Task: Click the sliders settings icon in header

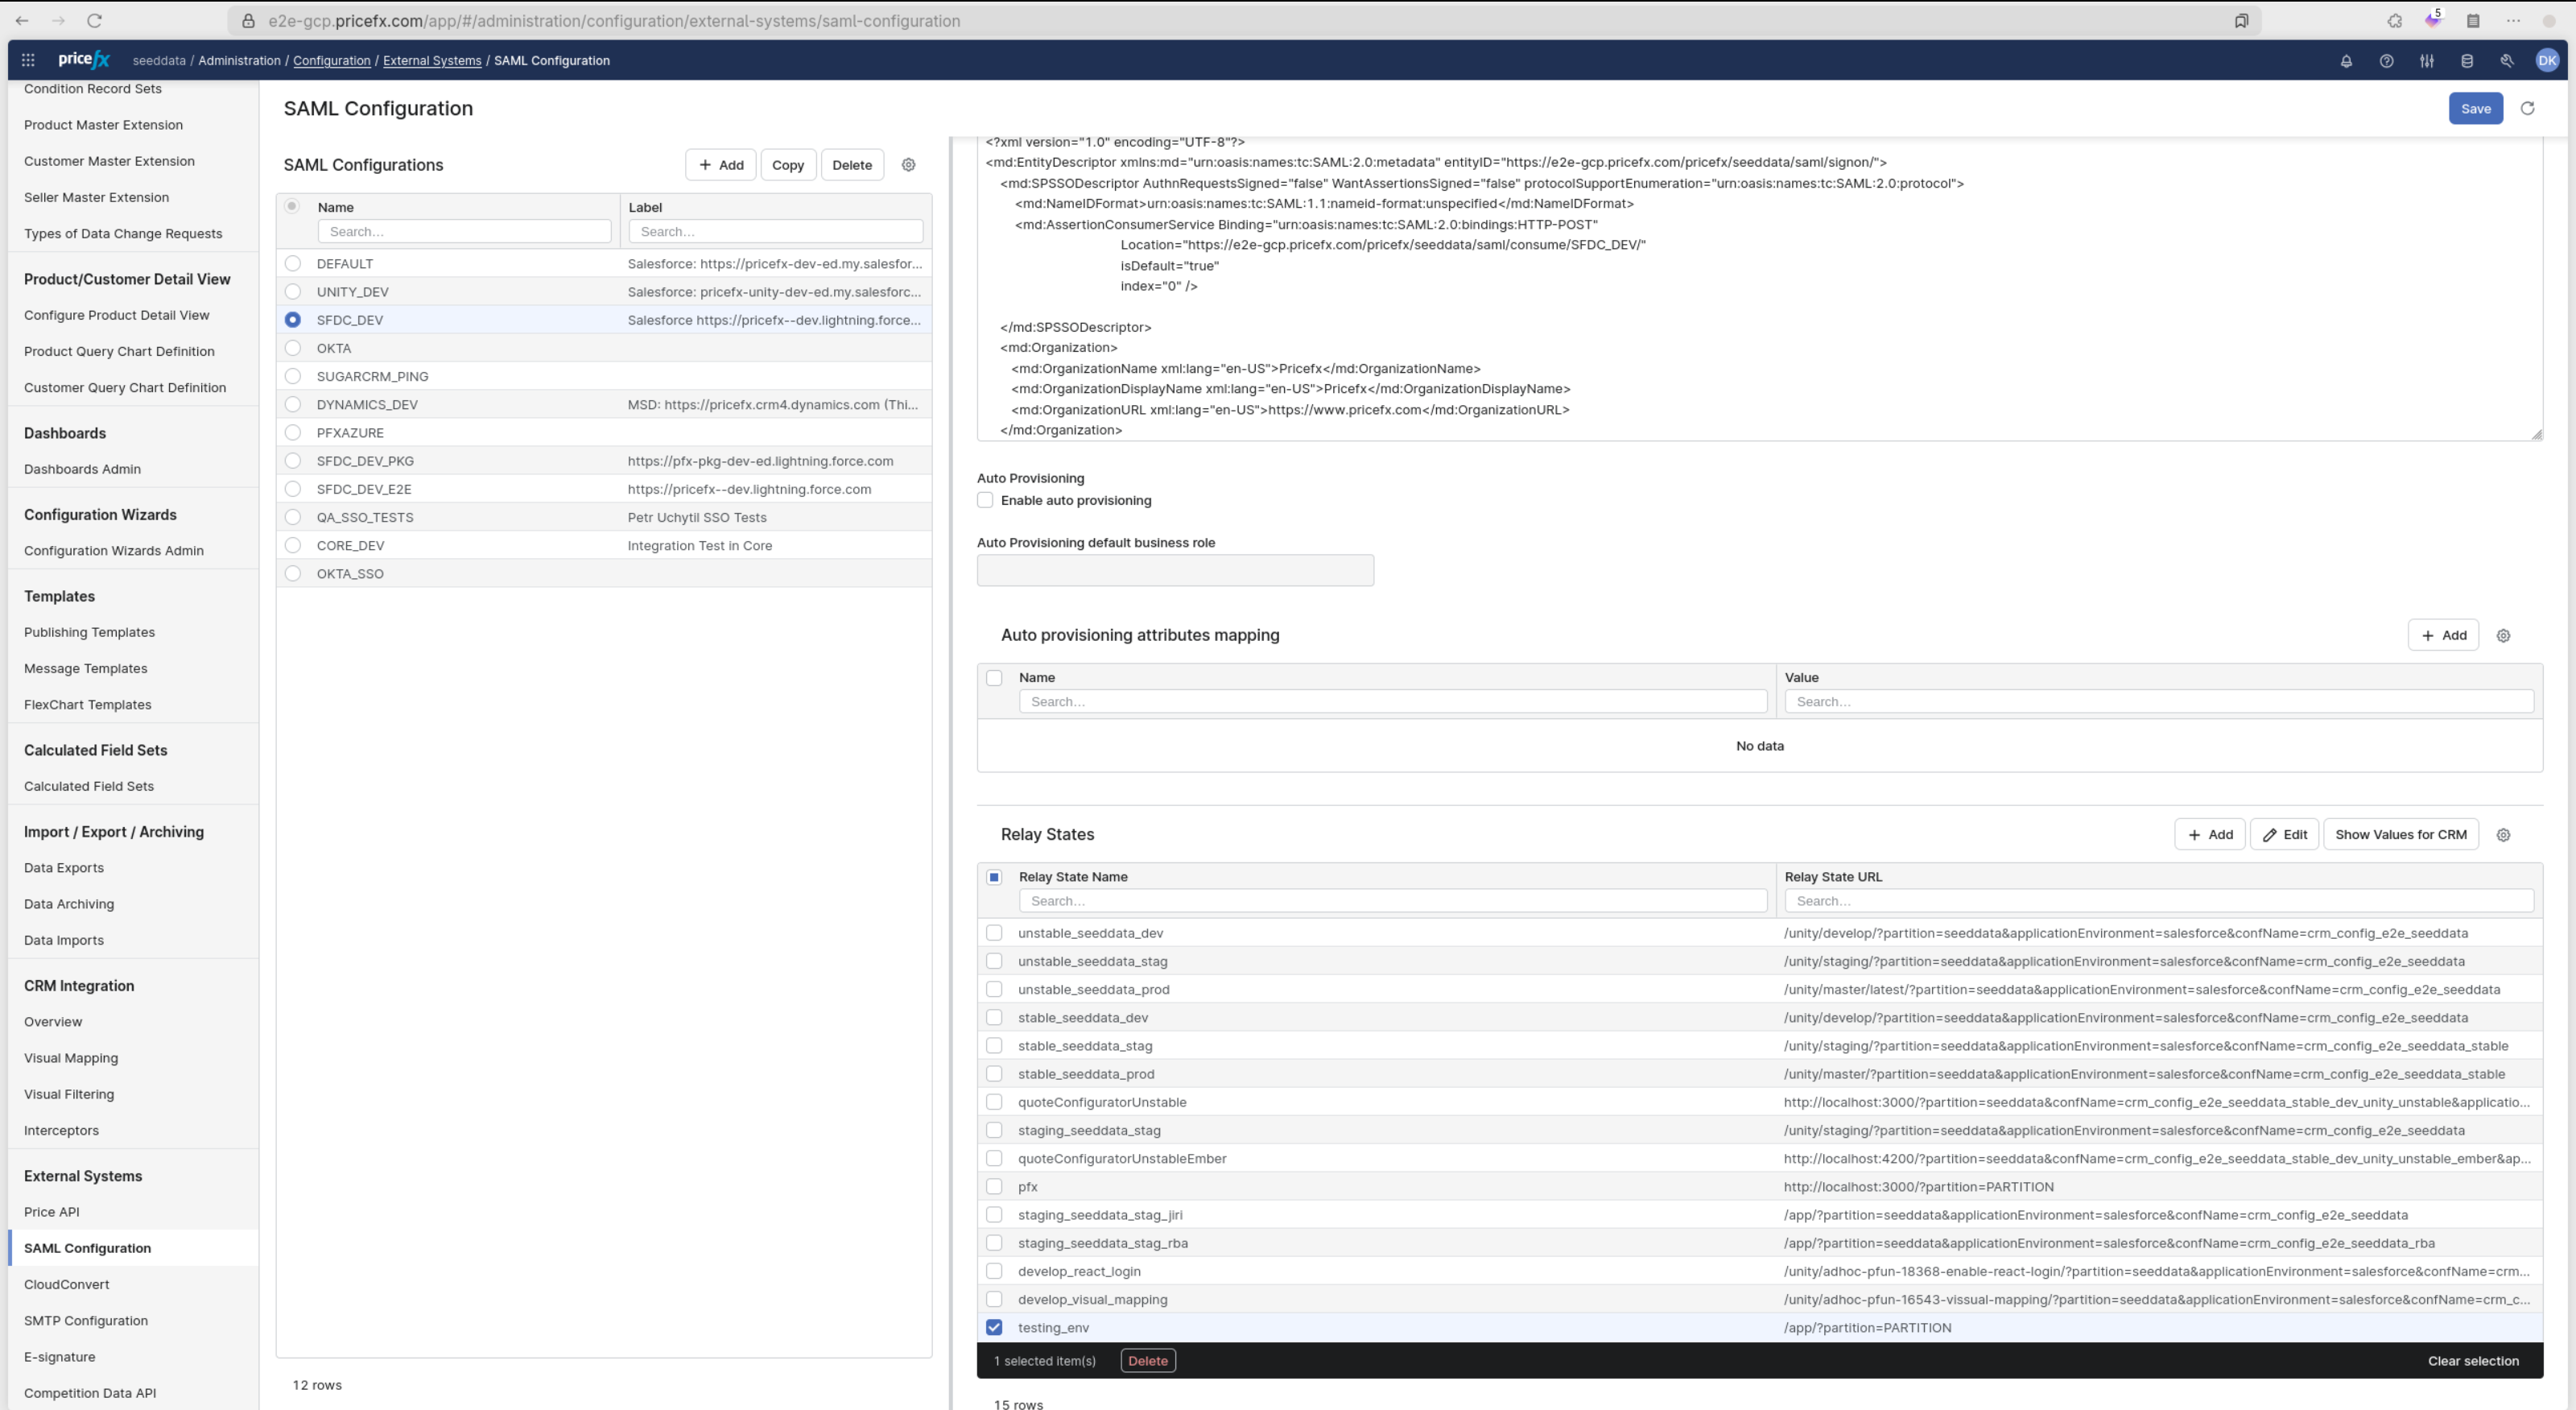Action: [2426, 61]
